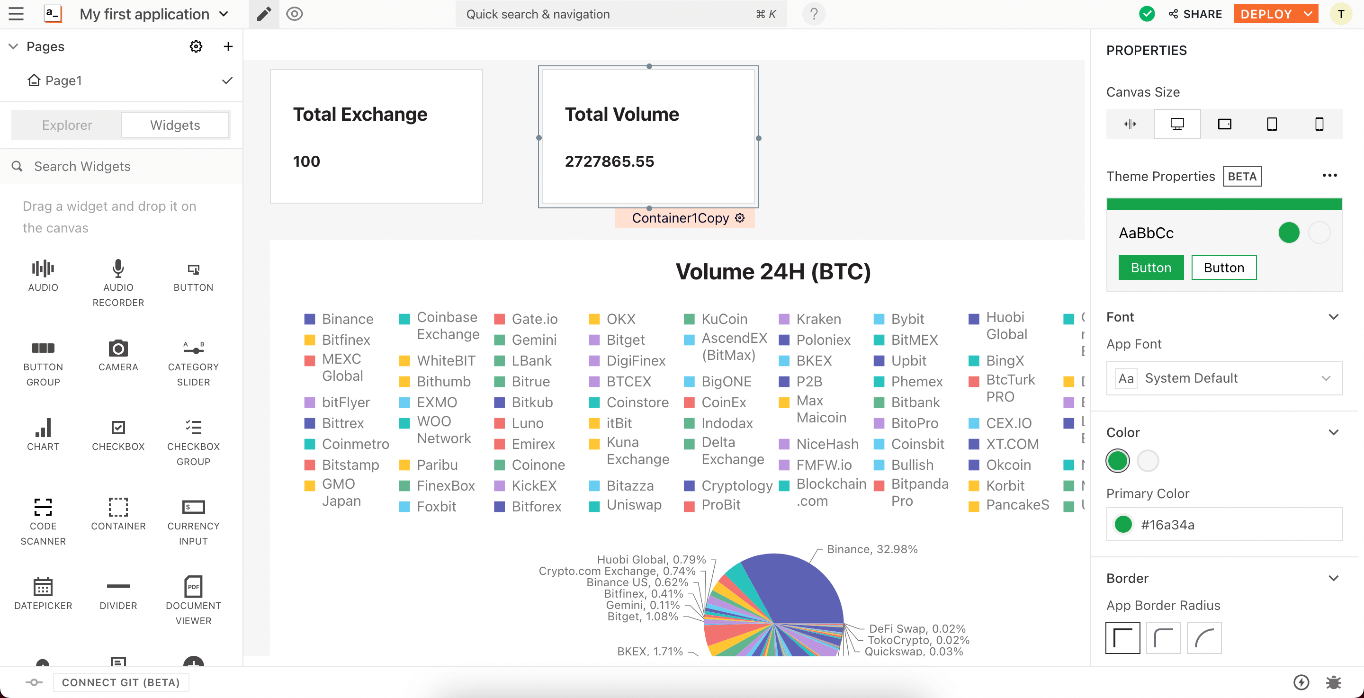Viewport: 1364px width, 698px height.
Task: Open the application name dropdown arrow
Action: (224, 14)
